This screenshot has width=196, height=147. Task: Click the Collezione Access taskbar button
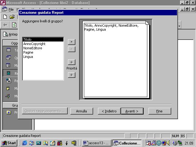pos(127,143)
